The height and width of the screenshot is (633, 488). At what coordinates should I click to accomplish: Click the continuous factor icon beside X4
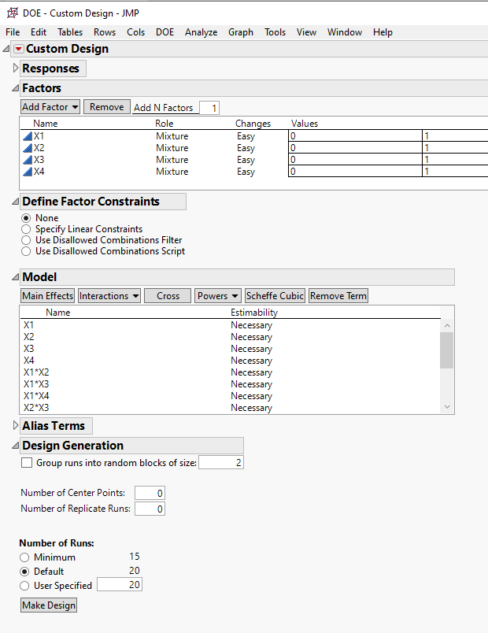(x=29, y=171)
